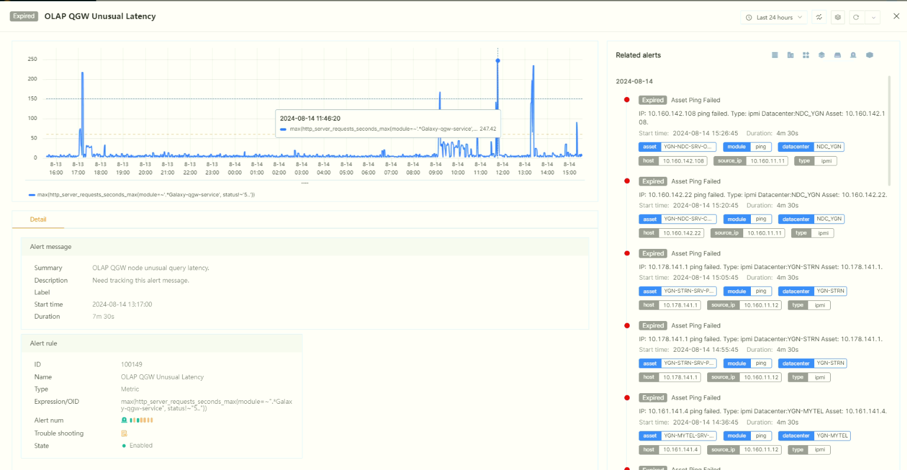This screenshot has height=470, width=907.
Task: Click the chart compare icon in top toolbar
Action: (819, 17)
